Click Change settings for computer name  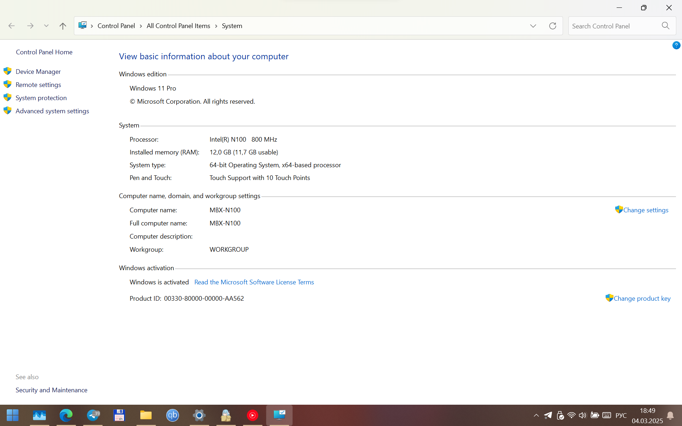[646, 210]
